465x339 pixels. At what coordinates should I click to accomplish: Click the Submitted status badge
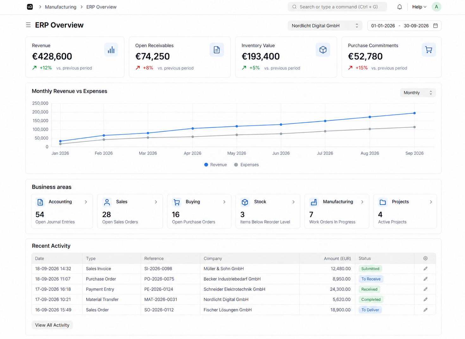(370, 269)
